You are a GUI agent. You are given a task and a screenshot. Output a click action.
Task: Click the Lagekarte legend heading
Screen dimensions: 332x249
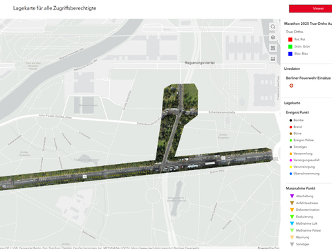[292, 103]
